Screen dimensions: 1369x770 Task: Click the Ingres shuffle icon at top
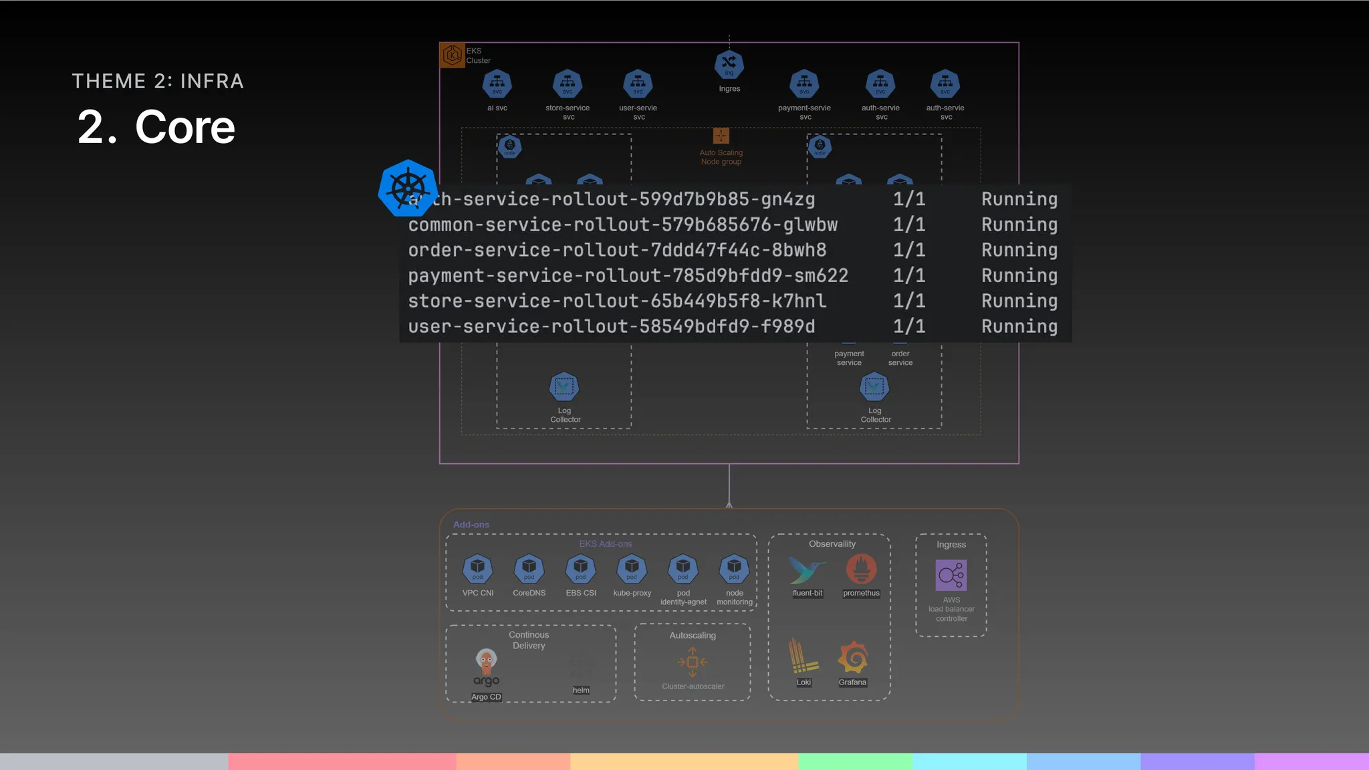click(x=729, y=64)
